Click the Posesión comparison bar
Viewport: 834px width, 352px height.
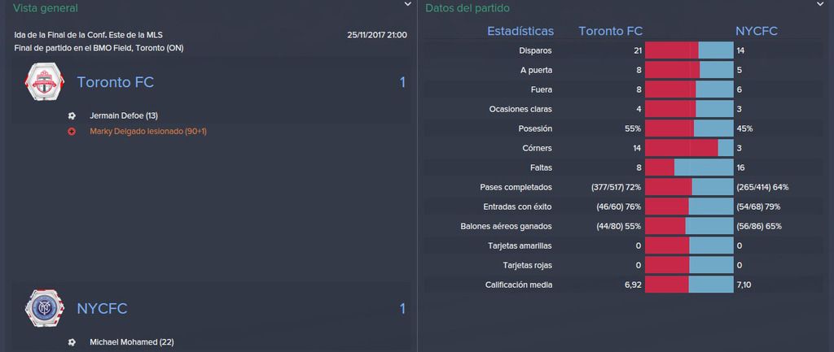tap(689, 128)
